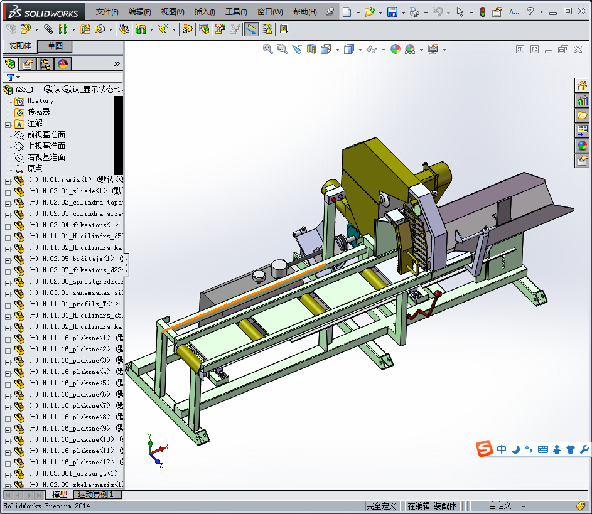Expand the H.11.16_plaksne<5> node
The image size is (592, 514).
[x=8, y=385]
